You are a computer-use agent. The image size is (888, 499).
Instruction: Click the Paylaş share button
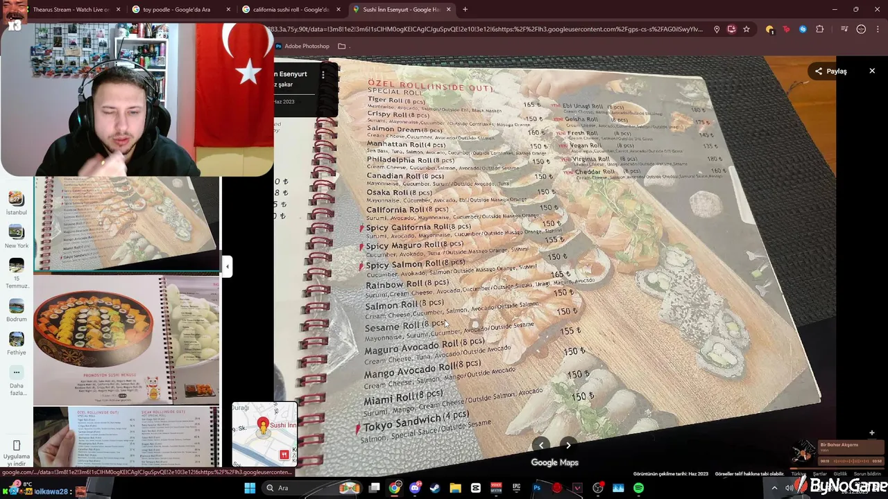click(830, 71)
